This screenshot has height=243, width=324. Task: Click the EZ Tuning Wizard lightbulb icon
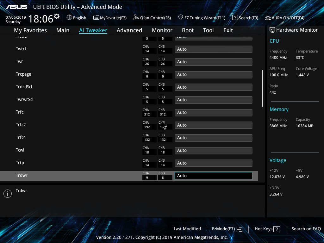181,18
